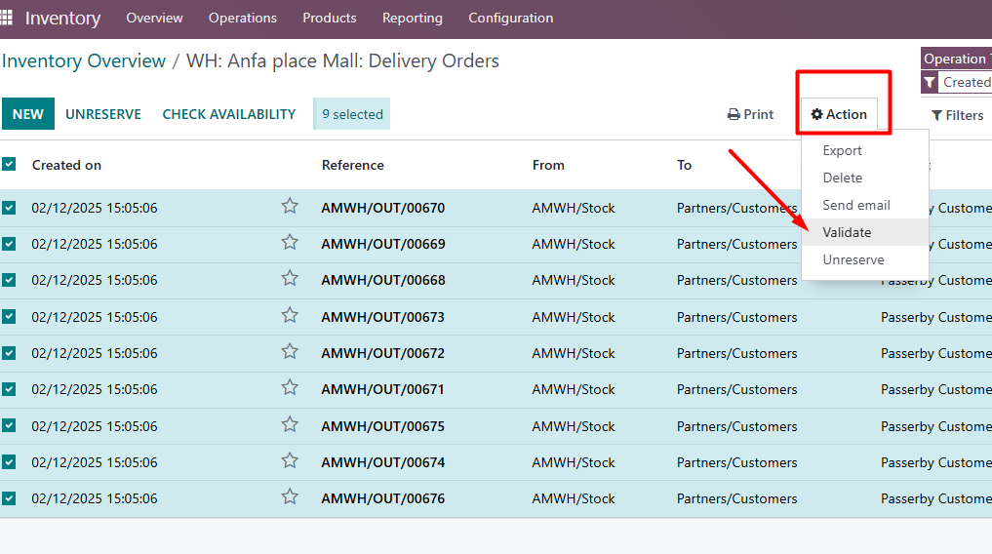The height and width of the screenshot is (554, 992).
Task: Open the Configuration menu
Action: [510, 18]
